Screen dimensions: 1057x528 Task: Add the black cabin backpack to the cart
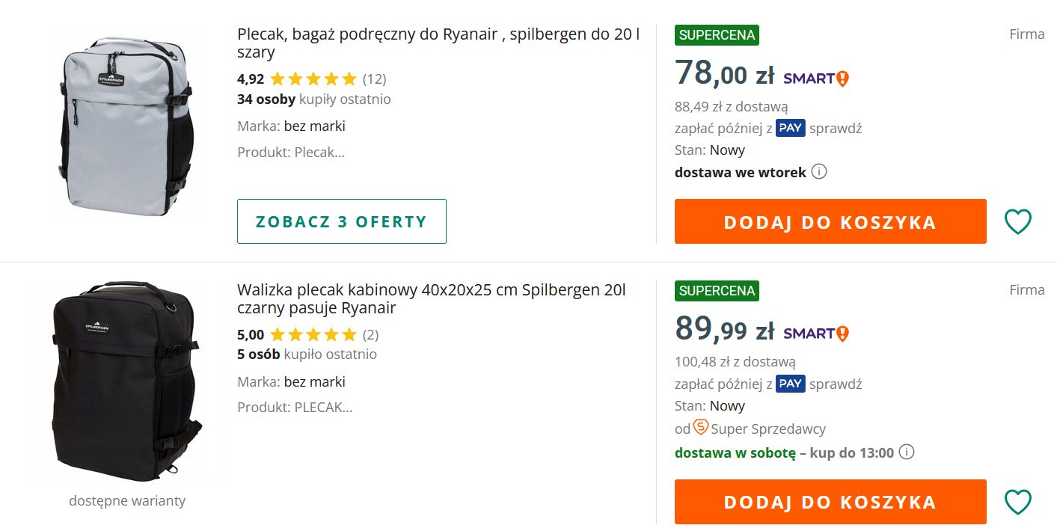pos(830,501)
